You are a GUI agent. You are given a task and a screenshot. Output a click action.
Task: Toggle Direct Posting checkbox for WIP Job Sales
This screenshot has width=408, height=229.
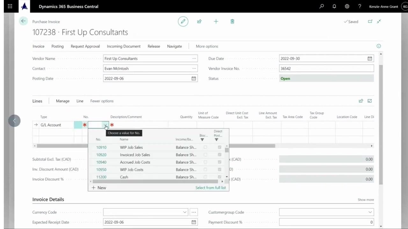point(219,147)
